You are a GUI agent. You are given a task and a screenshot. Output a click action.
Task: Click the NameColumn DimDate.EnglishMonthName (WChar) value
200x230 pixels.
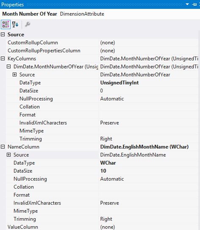pyautogui.click(x=144, y=147)
